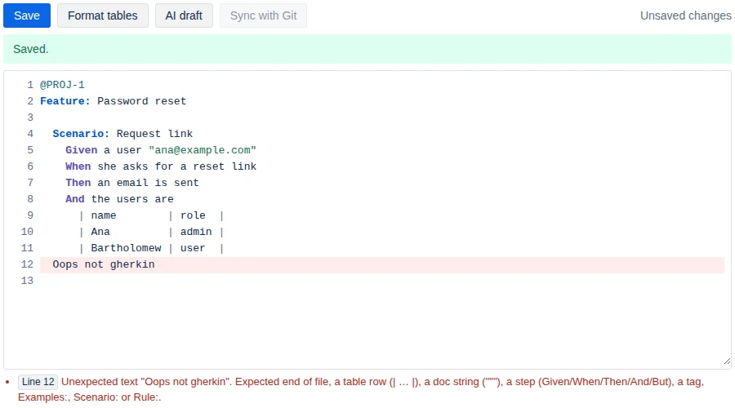Click the highlighted "Oops not gherkin" line

382,264
